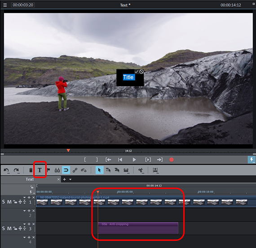Screen dimensions: 256x248
Task: Undo the last action
Action: (x=6, y=170)
